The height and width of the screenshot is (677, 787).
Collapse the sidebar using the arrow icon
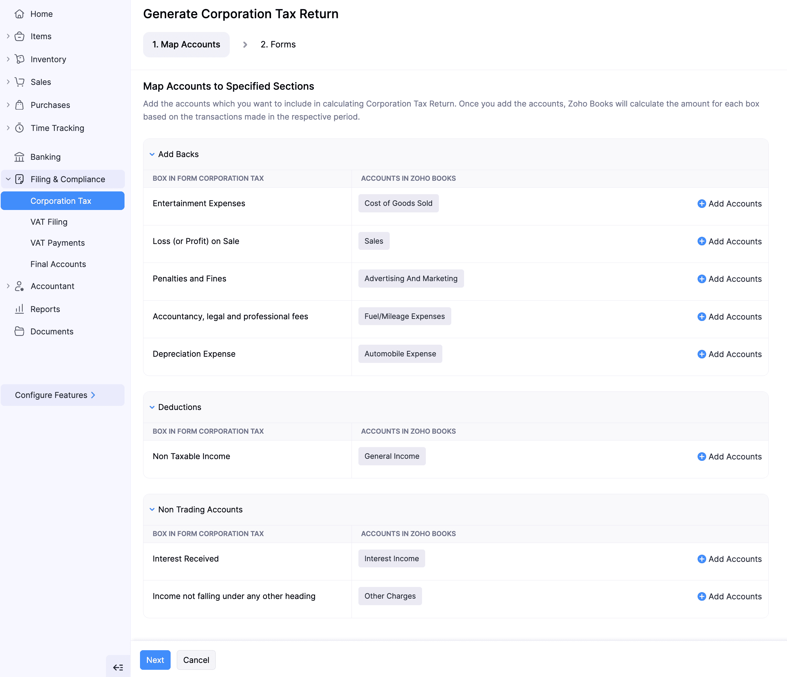tap(118, 667)
